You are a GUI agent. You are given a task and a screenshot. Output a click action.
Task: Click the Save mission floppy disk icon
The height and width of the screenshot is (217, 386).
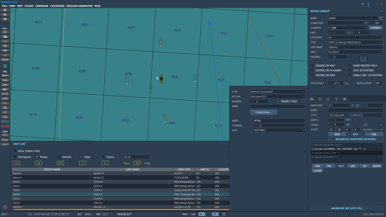point(5,19)
